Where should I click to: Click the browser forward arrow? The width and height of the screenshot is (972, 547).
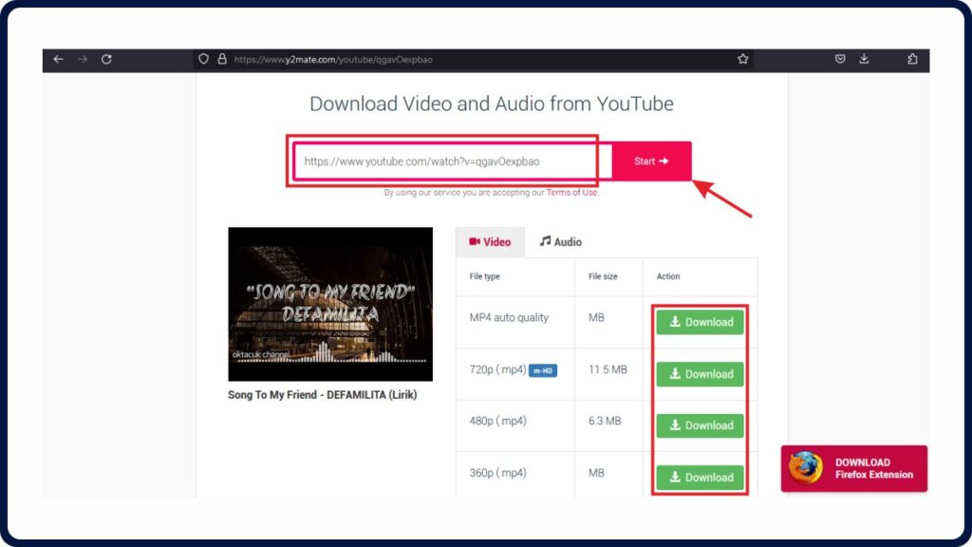coord(83,60)
